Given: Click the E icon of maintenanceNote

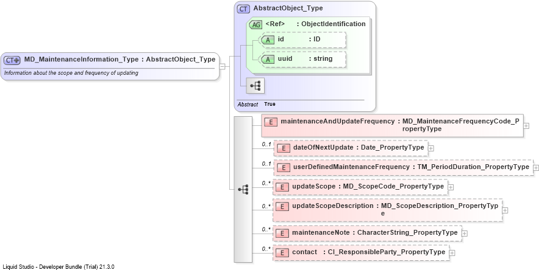Looking at the screenshot, I should (282, 234).
